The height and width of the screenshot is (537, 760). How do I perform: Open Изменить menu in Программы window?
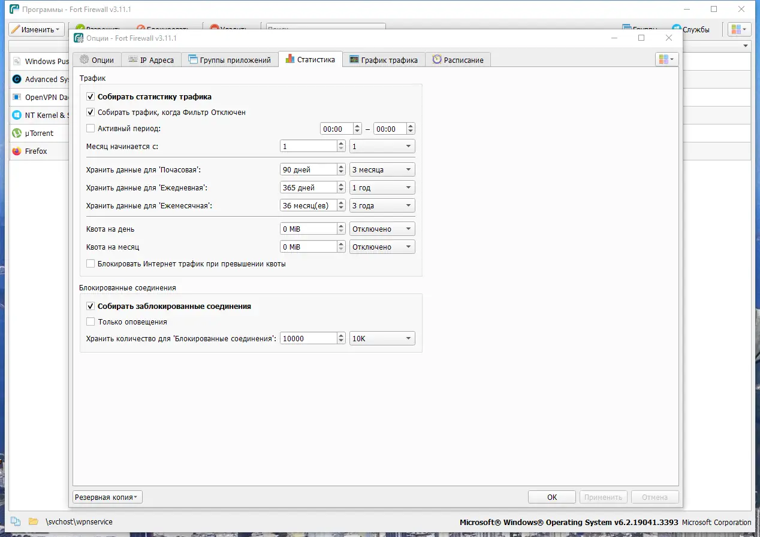[x=36, y=29]
